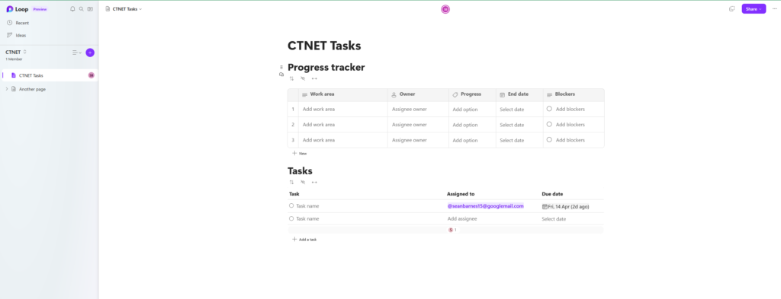Click Add a task

[x=304, y=240]
